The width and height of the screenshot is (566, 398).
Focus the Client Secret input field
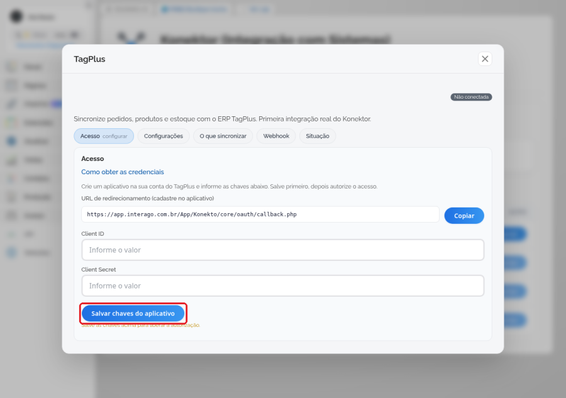[x=282, y=286]
